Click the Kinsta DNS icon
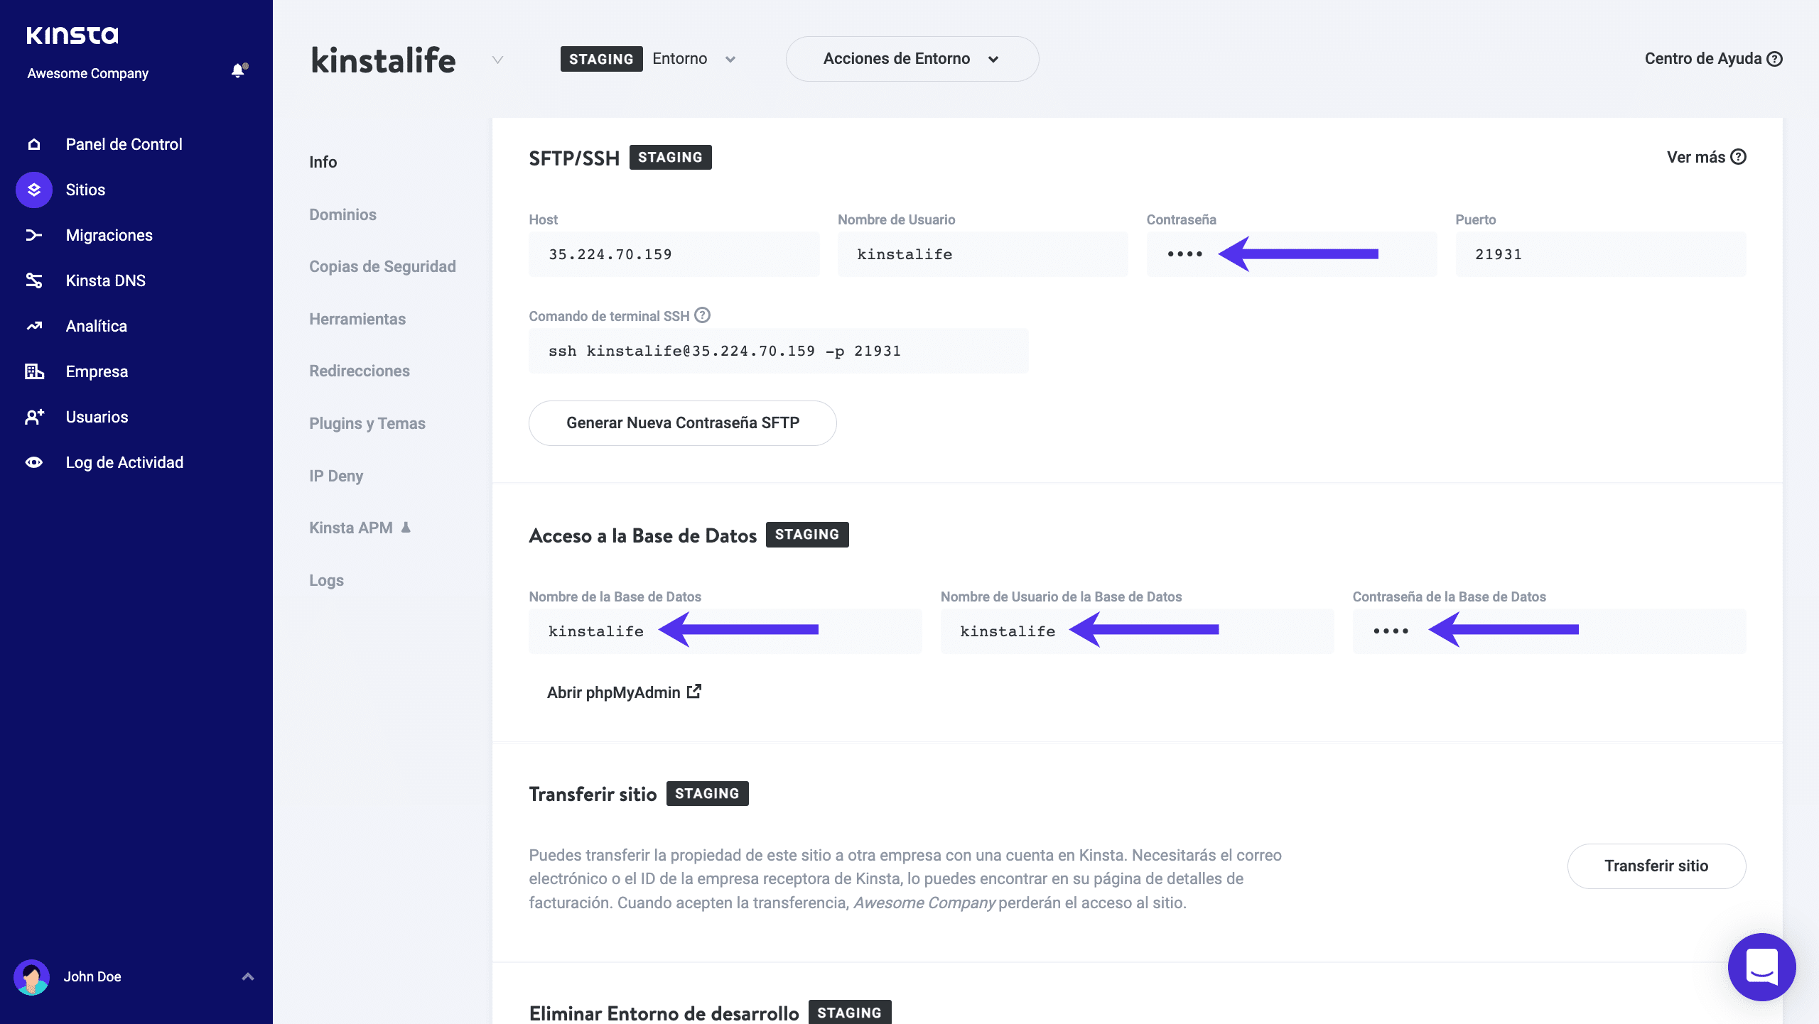The width and height of the screenshot is (1819, 1024). 34,280
